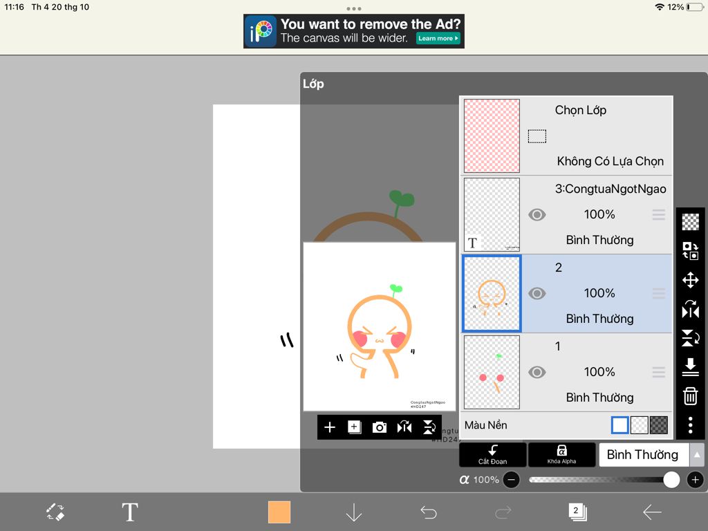Toggle the Khóa Alpha lock button
Image resolution: width=708 pixels, height=531 pixels.
pos(561,454)
